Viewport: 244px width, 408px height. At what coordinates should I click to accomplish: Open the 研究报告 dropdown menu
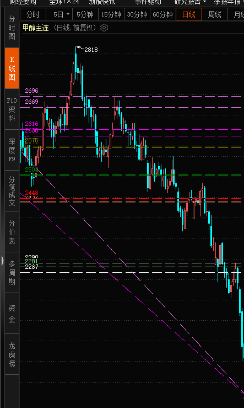click(x=191, y=2)
